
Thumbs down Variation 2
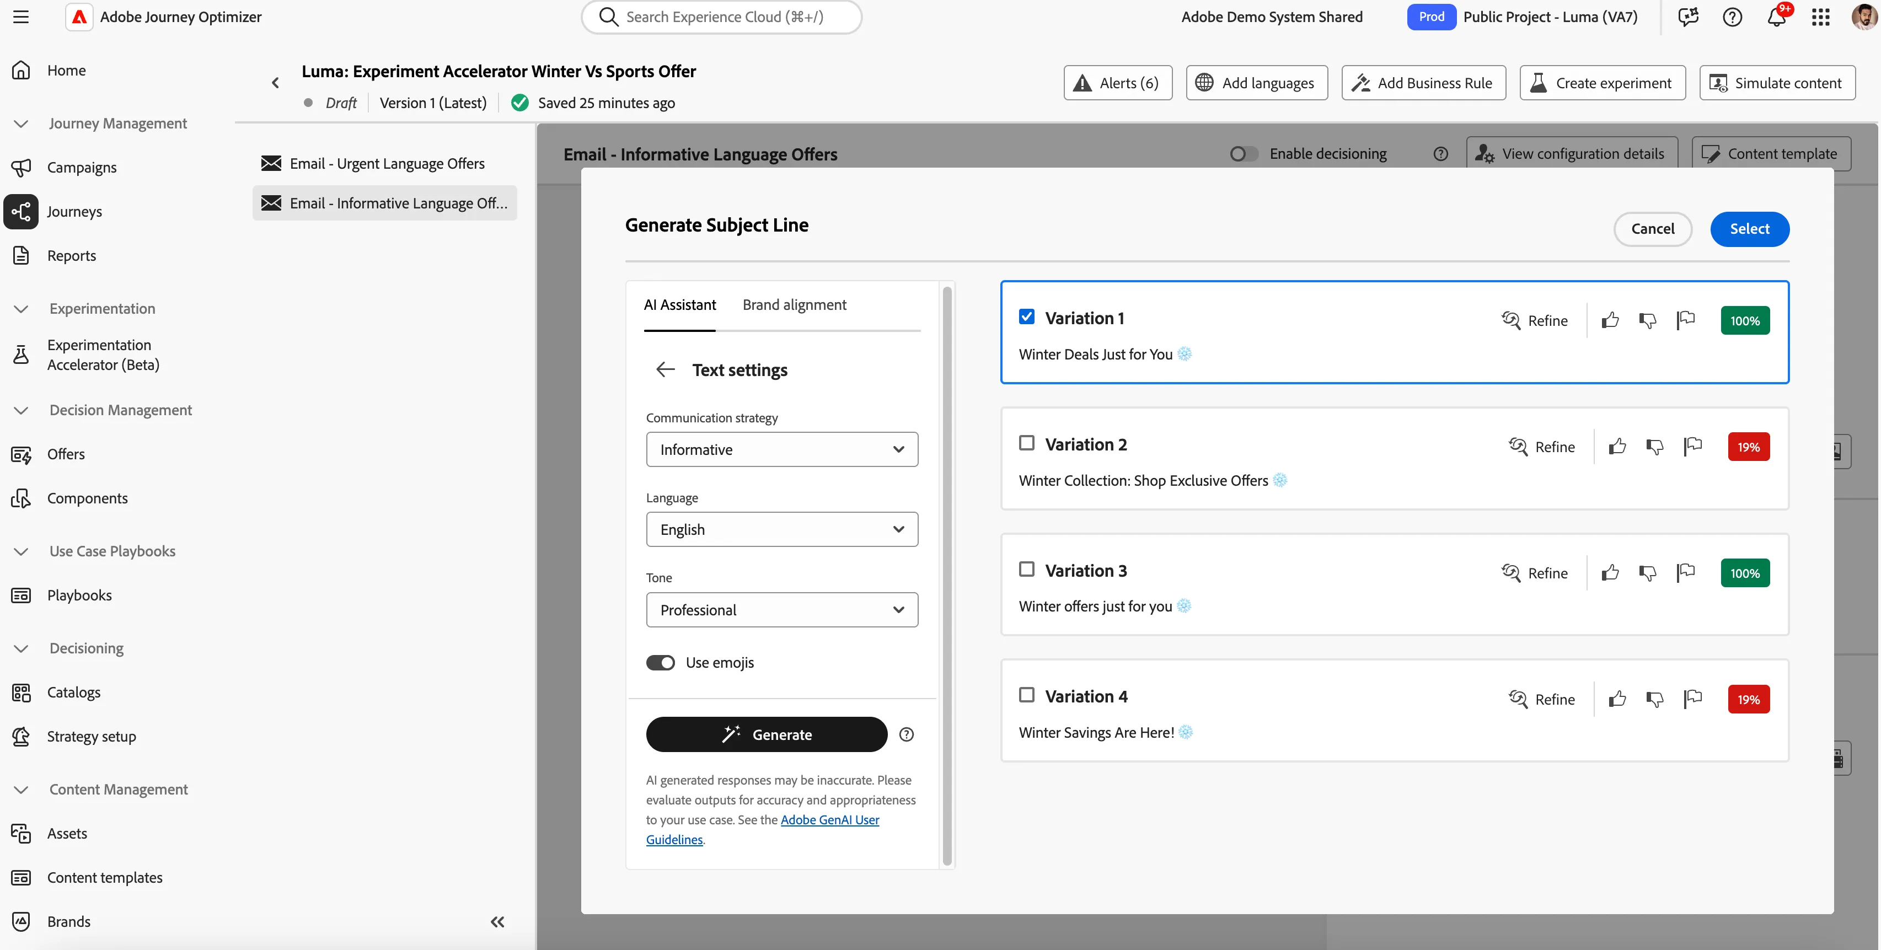coord(1655,447)
